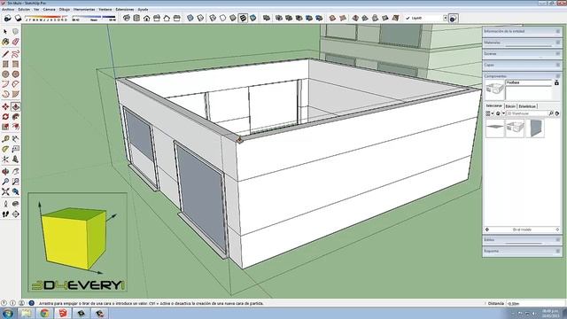Click the Zoom Extents tool

click(x=5, y=191)
